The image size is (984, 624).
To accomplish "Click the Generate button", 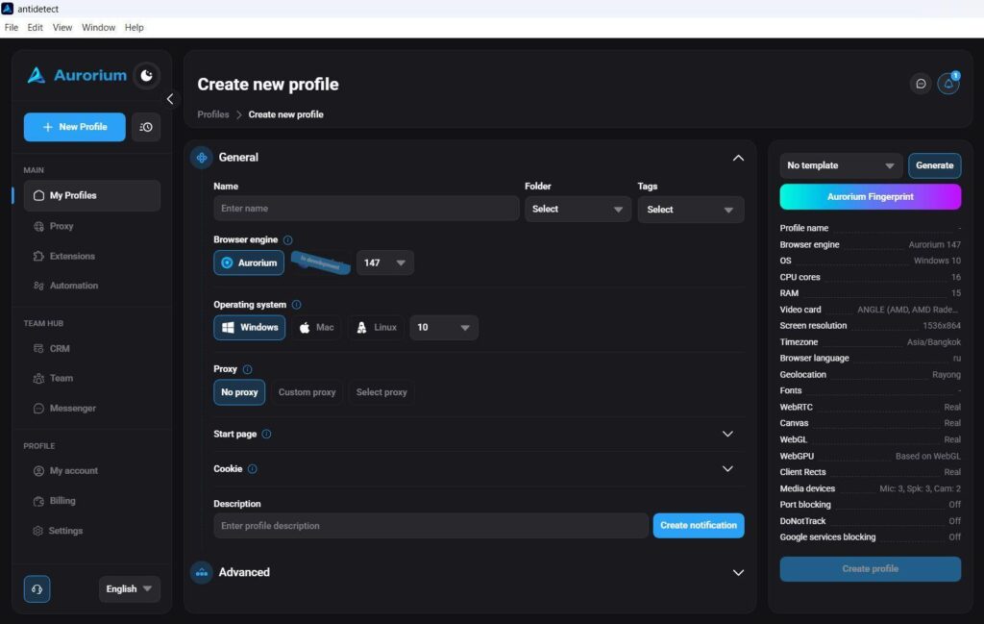I will pos(934,165).
